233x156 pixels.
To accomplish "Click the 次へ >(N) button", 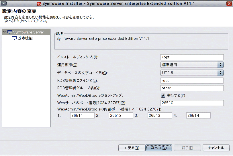I will (x=159, y=148).
